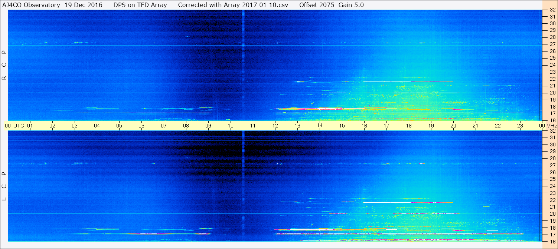Click the vertical L C P panel label
This screenshot has height=249, width=558.
(4, 186)
